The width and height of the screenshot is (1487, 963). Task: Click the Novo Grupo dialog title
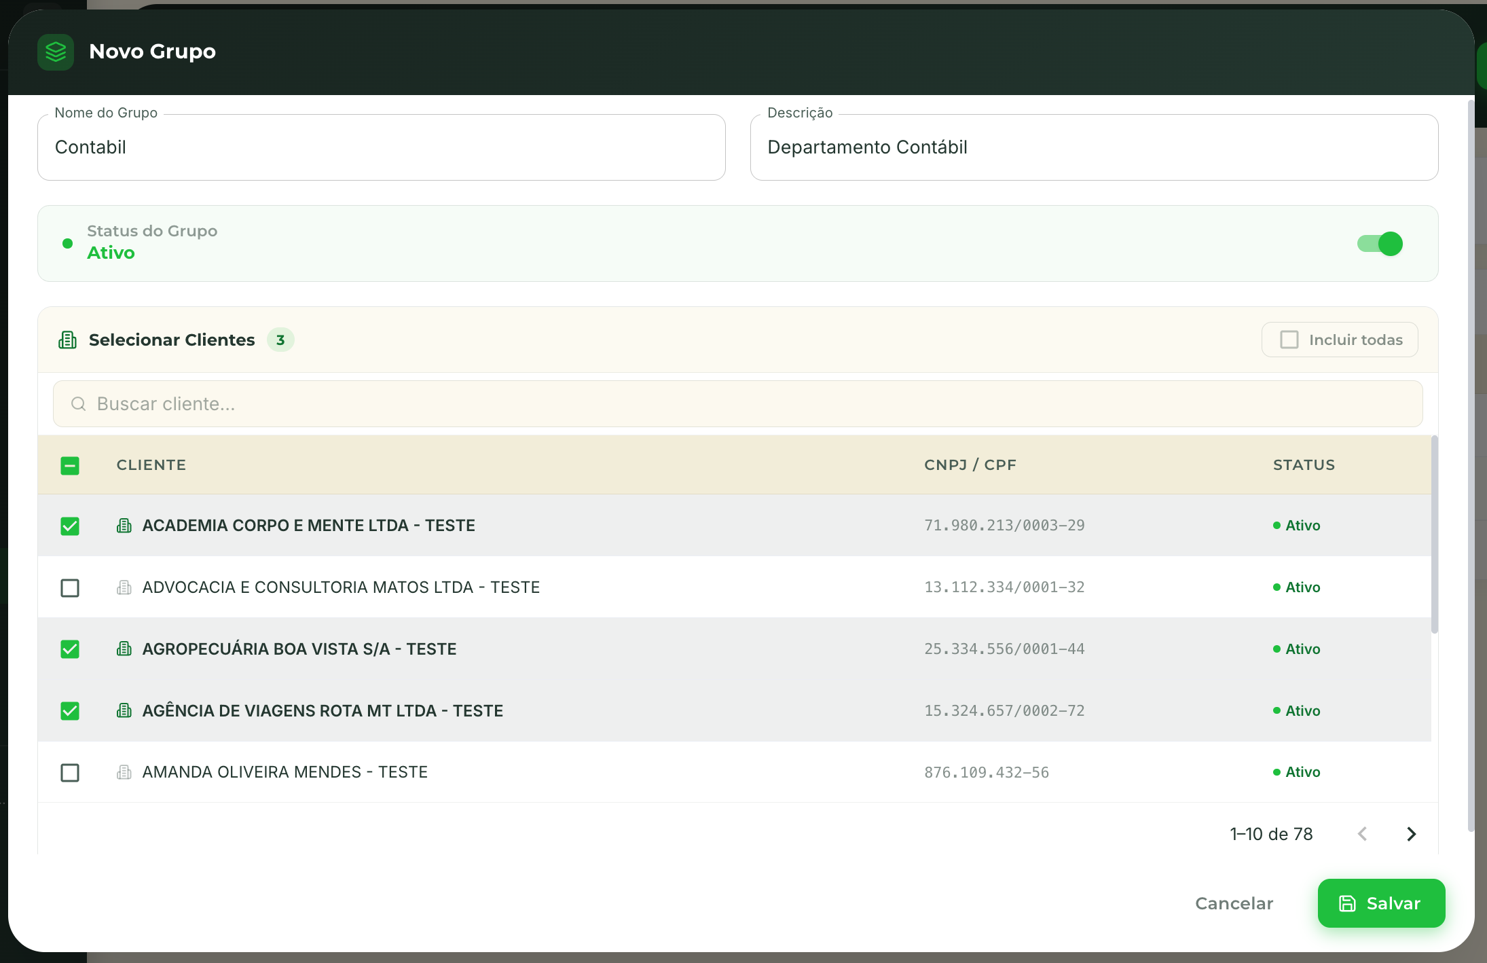pyautogui.click(x=152, y=52)
